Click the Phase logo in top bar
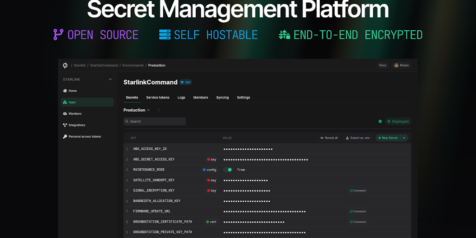The image size is (476, 238). pyautogui.click(x=65, y=65)
